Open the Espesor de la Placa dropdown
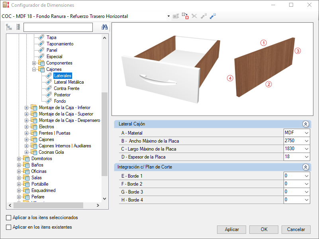319x239 pixels. pos(297,157)
